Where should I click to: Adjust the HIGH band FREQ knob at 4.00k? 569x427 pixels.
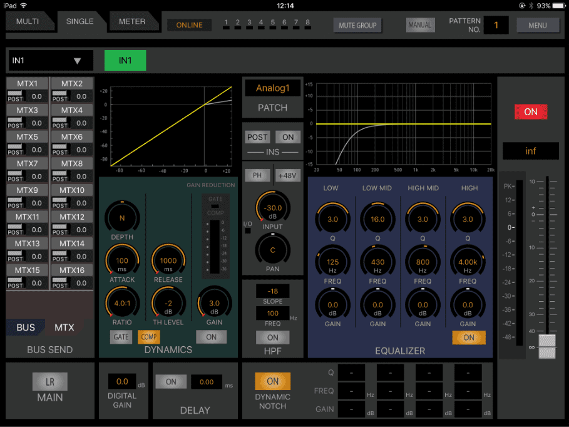468,262
